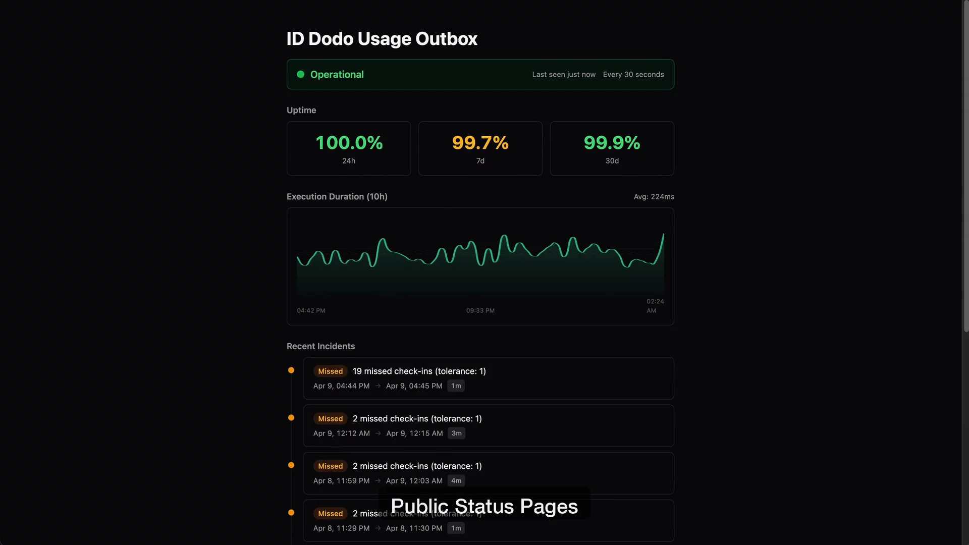Click the 'Apr 9, 04:45 PM' end time

[414, 386]
